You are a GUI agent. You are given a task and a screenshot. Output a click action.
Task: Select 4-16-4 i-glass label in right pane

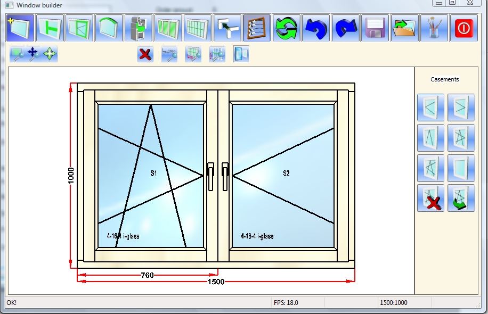coord(257,236)
